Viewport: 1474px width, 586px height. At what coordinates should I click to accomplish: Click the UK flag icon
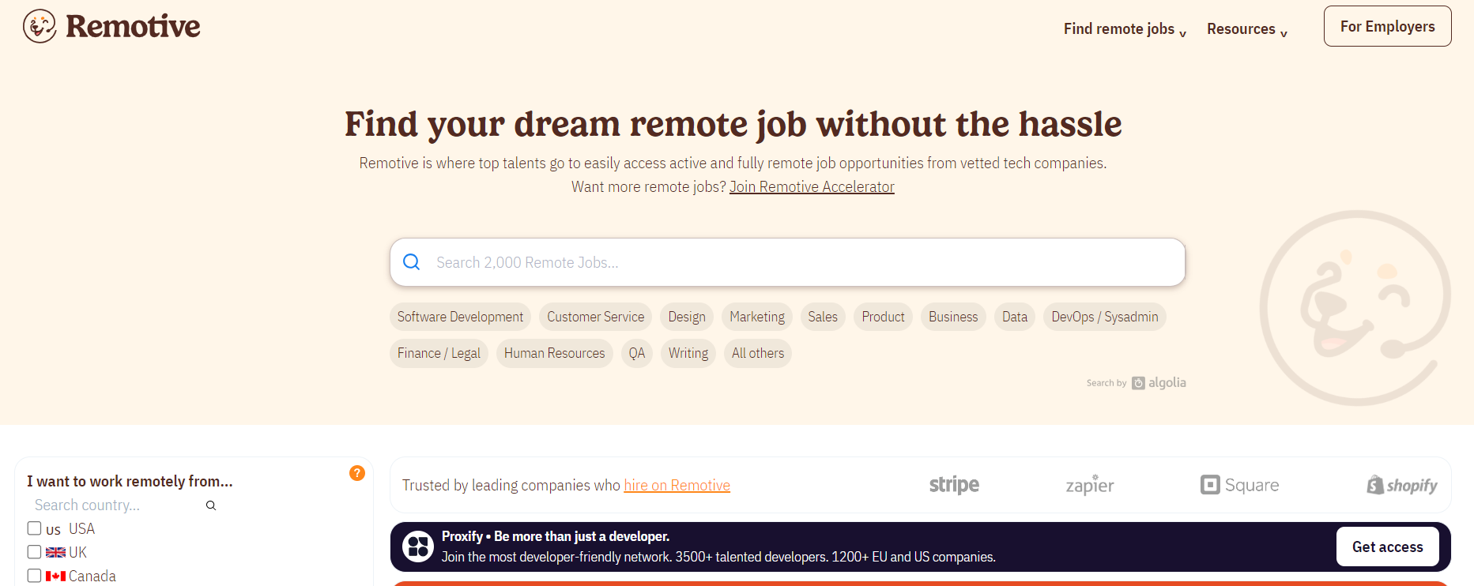pos(55,553)
